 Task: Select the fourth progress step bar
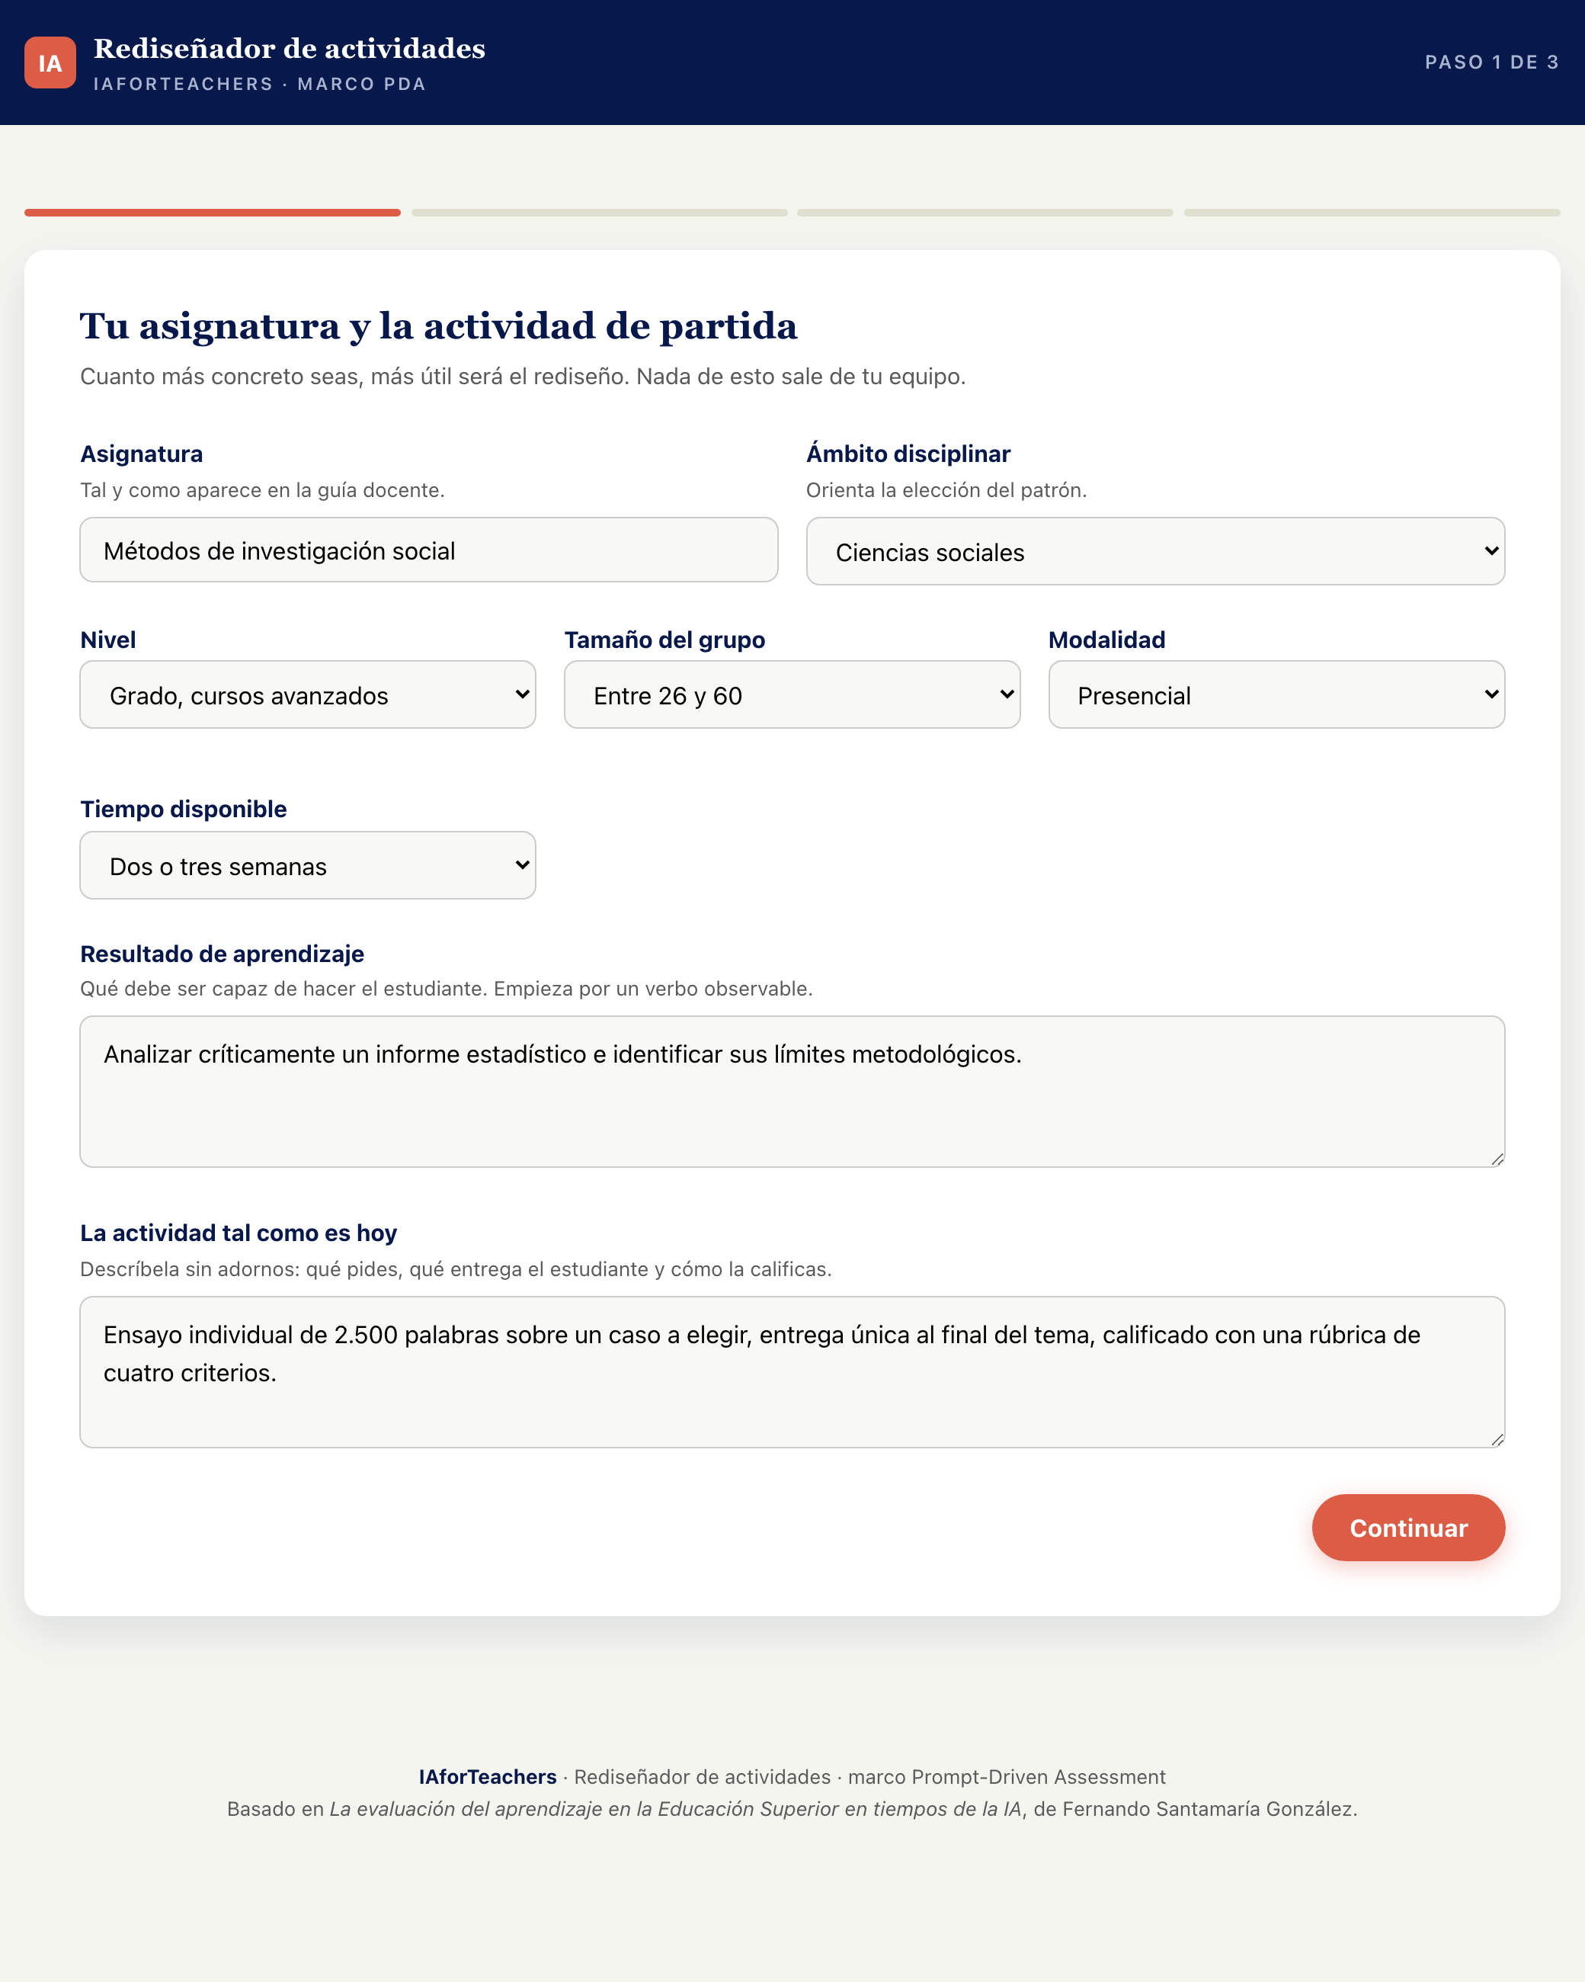1372,213
